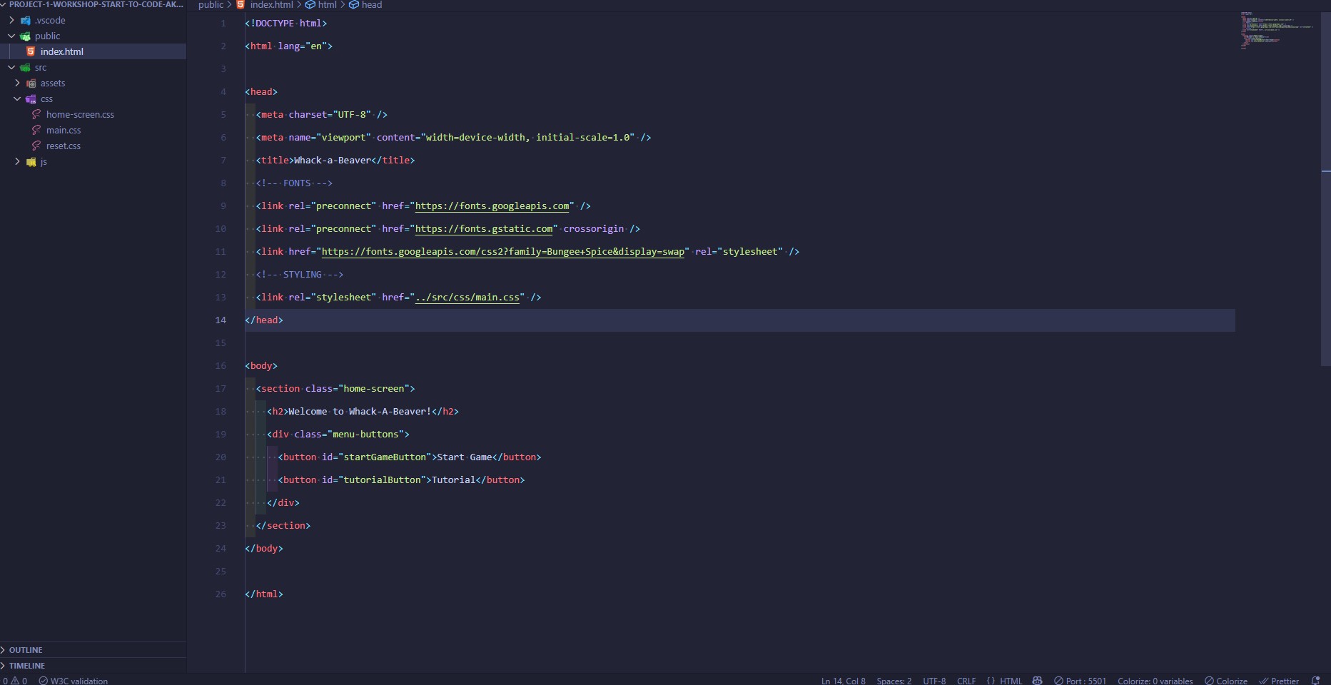Click the W3C validation status item

click(x=74, y=681)
